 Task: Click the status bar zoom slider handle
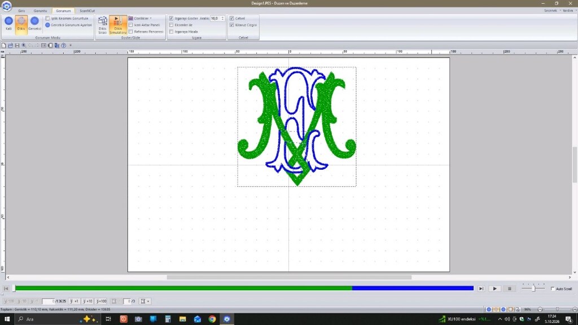tap(557, 309)
